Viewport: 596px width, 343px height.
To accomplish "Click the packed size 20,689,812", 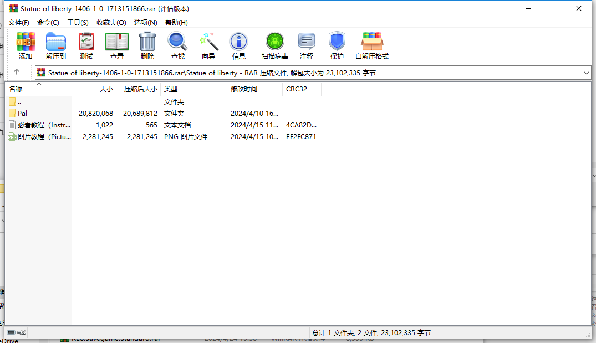I will coord(140,113).
